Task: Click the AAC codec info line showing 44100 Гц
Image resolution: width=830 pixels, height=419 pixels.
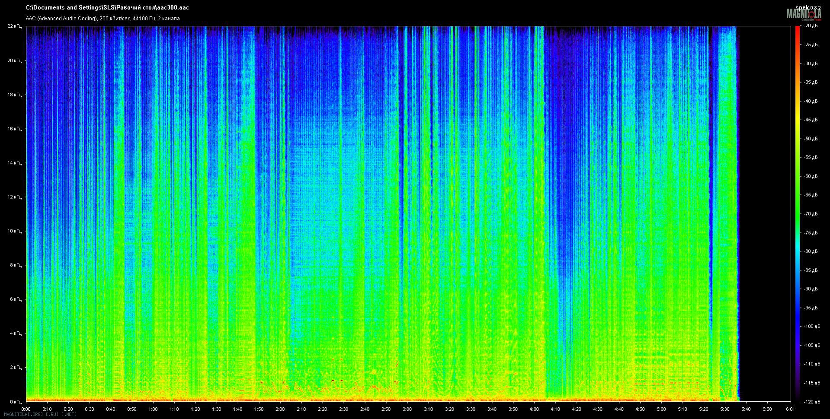Action: (x=103, y=19)
